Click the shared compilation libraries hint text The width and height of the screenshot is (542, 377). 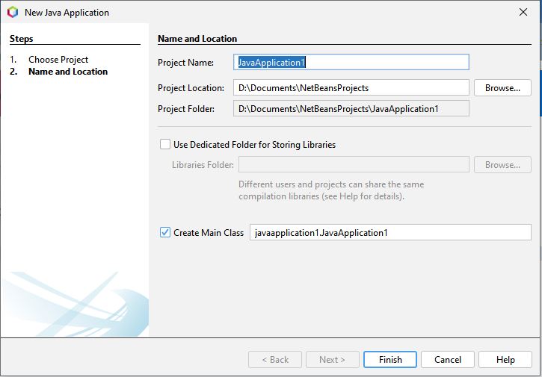[x=331, y=190]
